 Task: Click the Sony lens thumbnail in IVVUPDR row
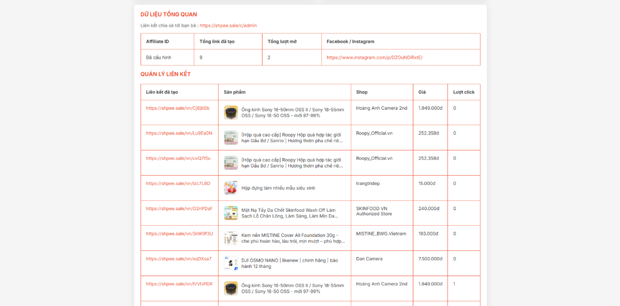coord(231,288)
